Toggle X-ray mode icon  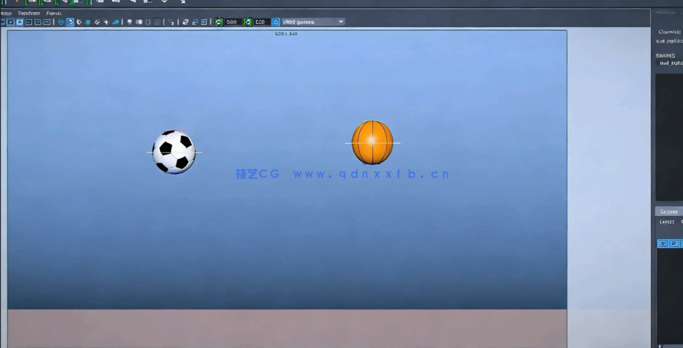coord(185,22)
